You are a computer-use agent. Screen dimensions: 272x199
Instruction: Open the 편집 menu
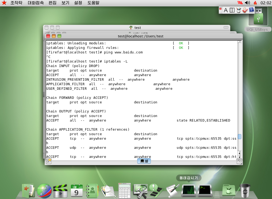tap(52, 3)
